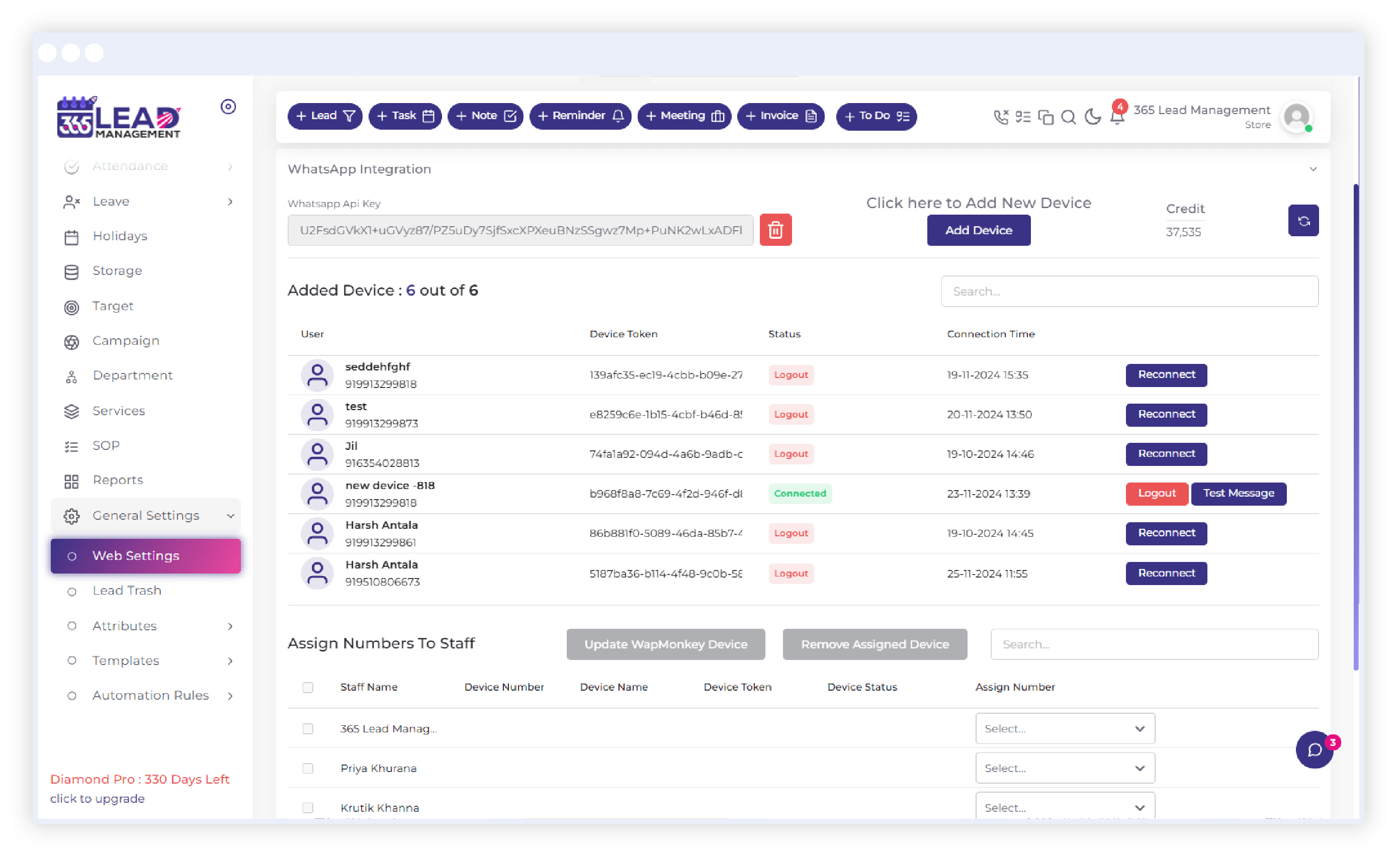Open Web Settings menu item in sidebar
This screenshot has height=857, width=1398.
click(x=145, y=556)
